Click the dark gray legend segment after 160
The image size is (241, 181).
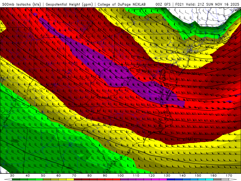[217, 179]
